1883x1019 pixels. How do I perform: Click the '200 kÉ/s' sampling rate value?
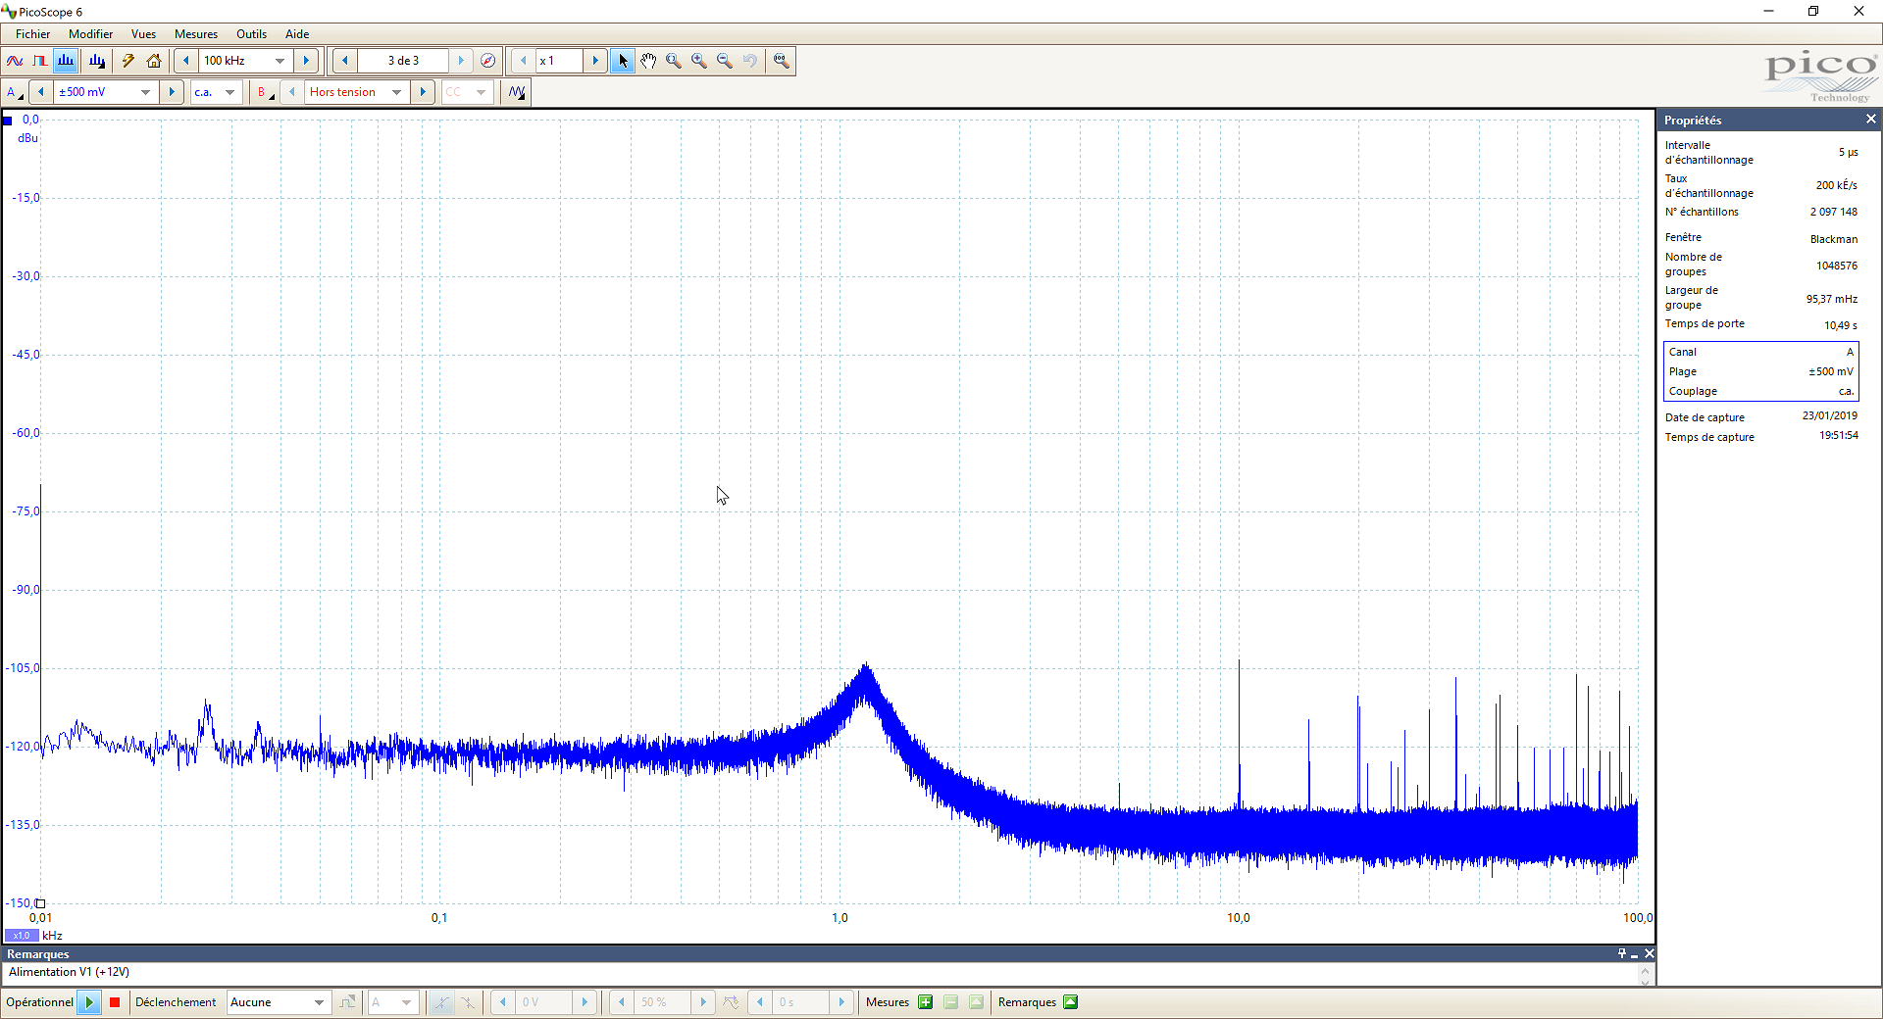pyautogui.click(x=1836, y=185)
